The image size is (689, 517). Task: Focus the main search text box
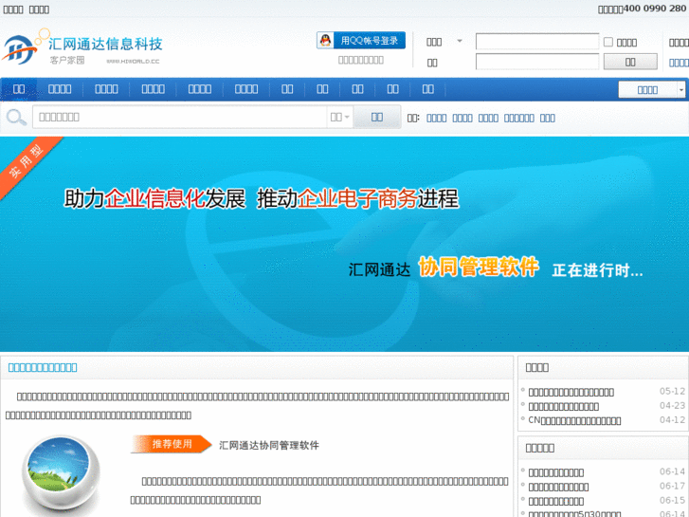click(179, 117)
